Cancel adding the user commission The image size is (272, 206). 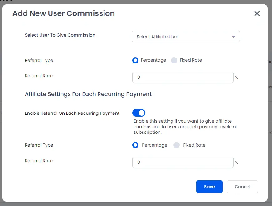pyautogui.click(x=242, y=187)
